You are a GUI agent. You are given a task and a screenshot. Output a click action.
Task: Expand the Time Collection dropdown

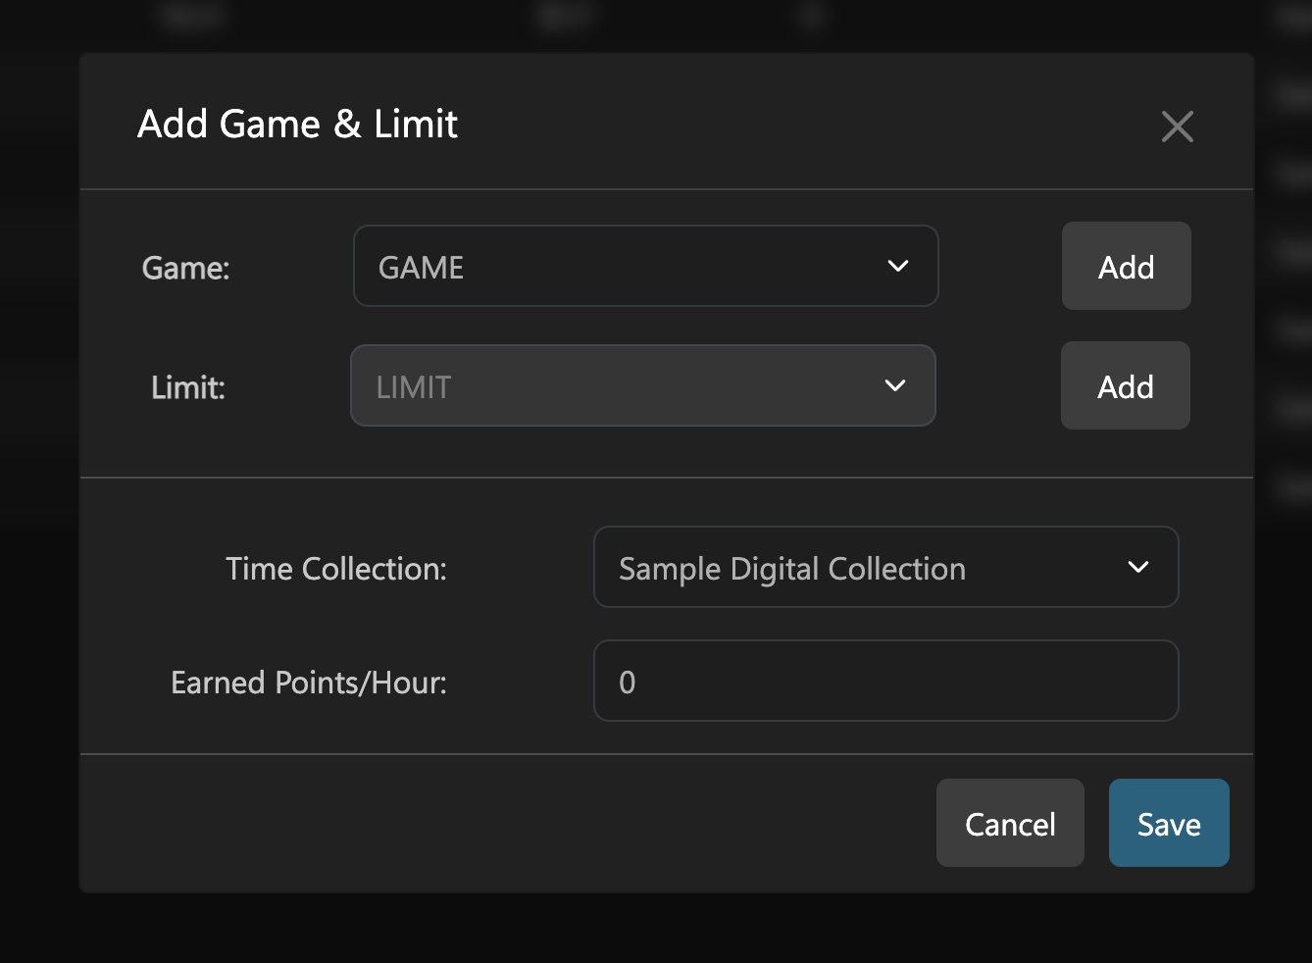884,568
